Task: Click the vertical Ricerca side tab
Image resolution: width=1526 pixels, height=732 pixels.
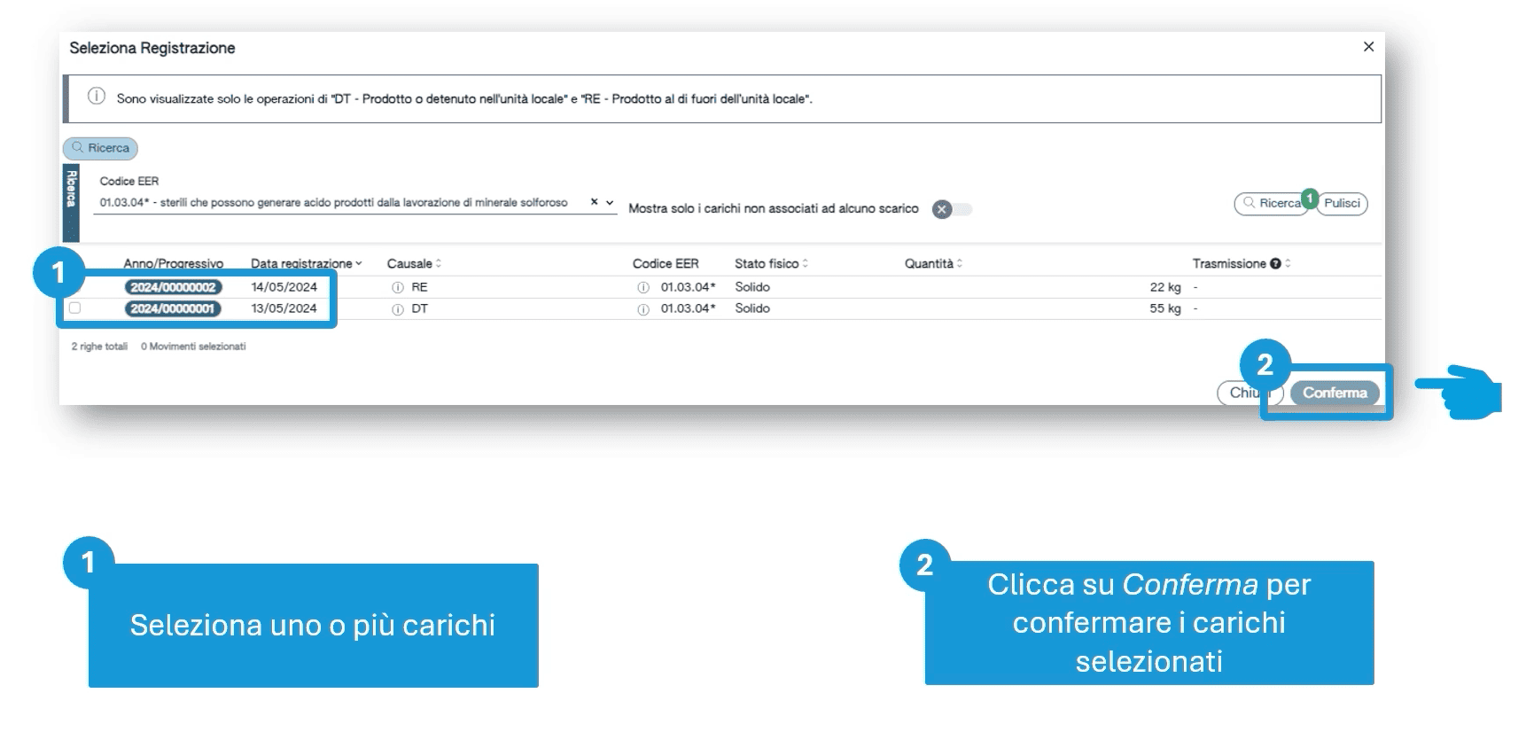Action: pyautogui.click(x=71, y=202)
